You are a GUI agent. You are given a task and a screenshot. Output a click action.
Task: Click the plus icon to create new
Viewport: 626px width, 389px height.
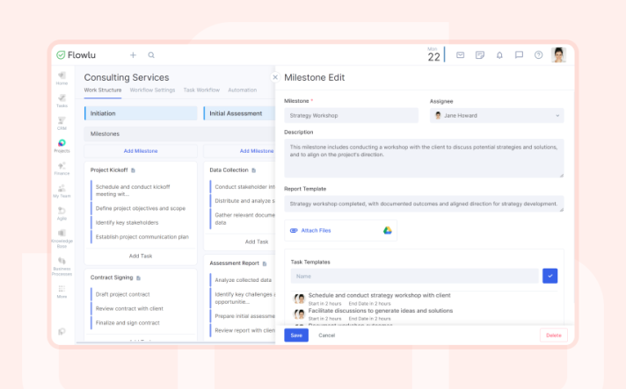coord(133,55)
